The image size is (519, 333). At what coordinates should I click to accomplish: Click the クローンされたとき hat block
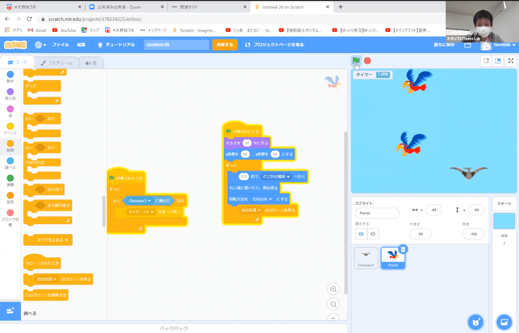(42, 263)
